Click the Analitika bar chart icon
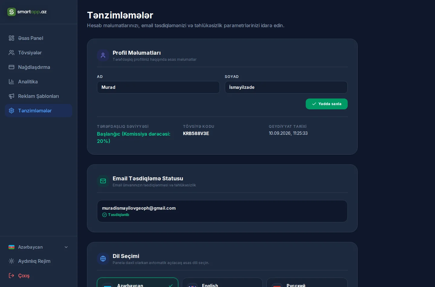The image size is (435, 287). click(11, 82)
